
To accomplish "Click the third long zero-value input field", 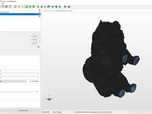I will coord(19,78).
